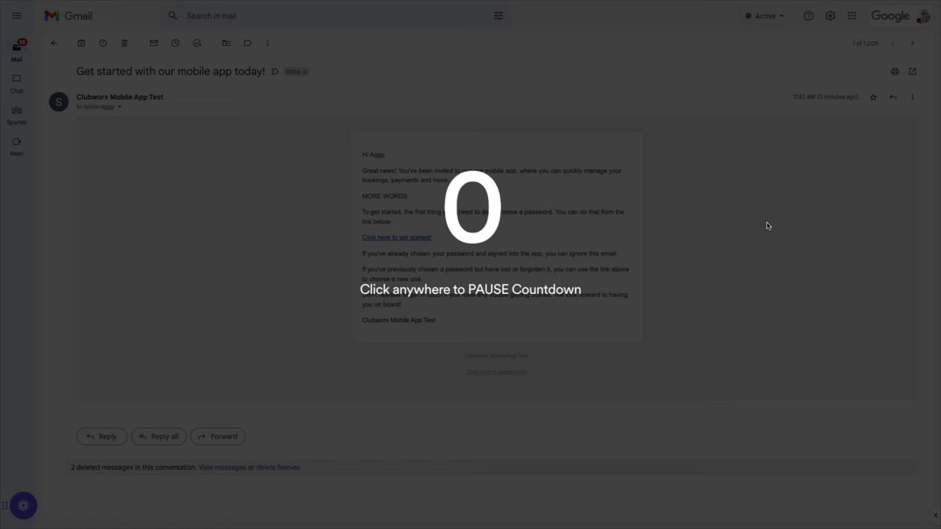This screenshot has height=529, width=941.
Task: Open the Meet section
Action: [16, 147]
